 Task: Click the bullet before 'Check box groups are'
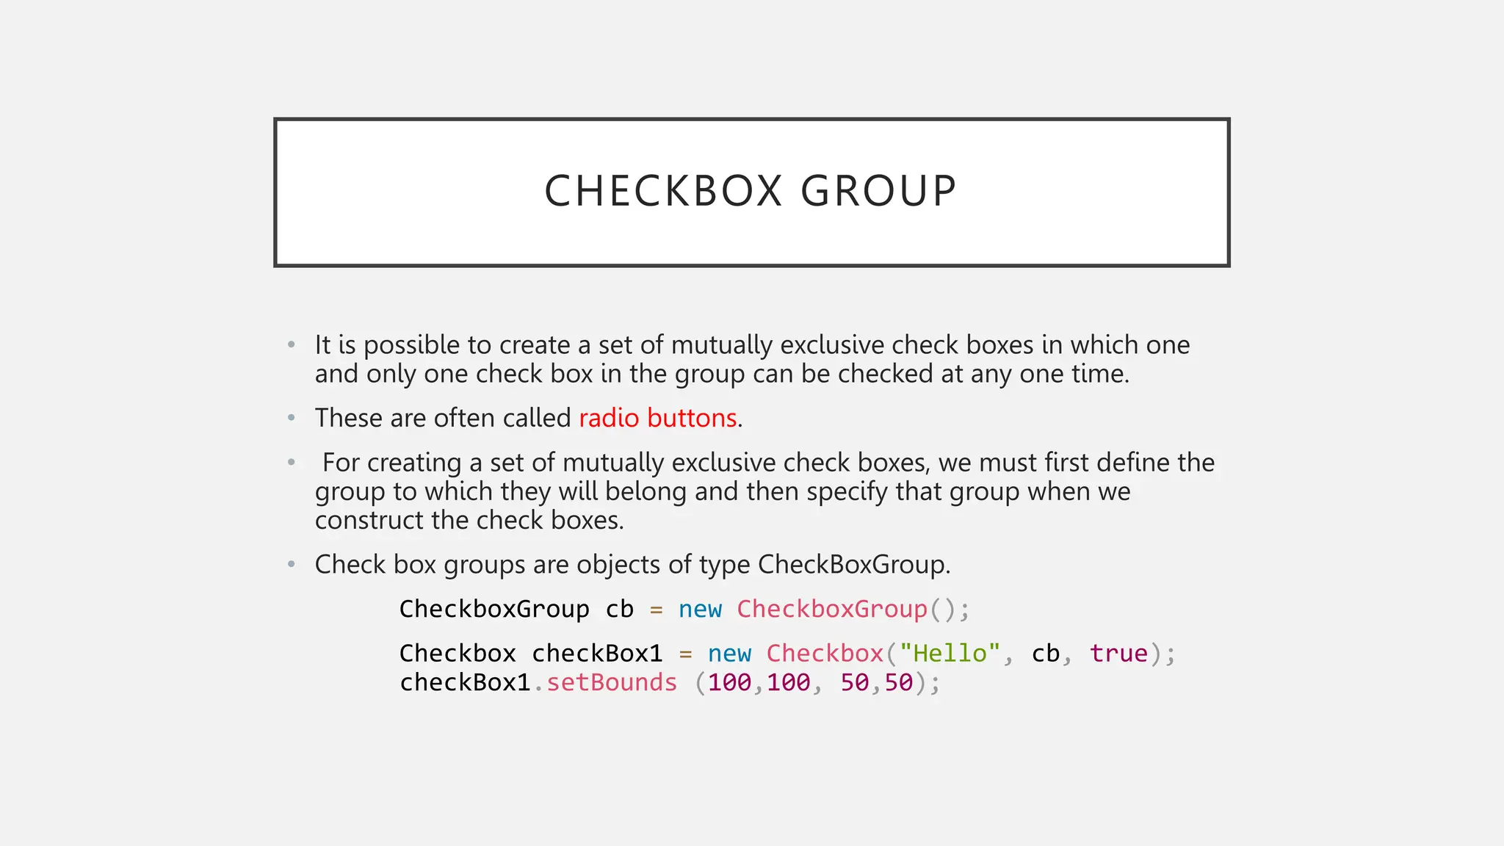click(x=292, y=564)
